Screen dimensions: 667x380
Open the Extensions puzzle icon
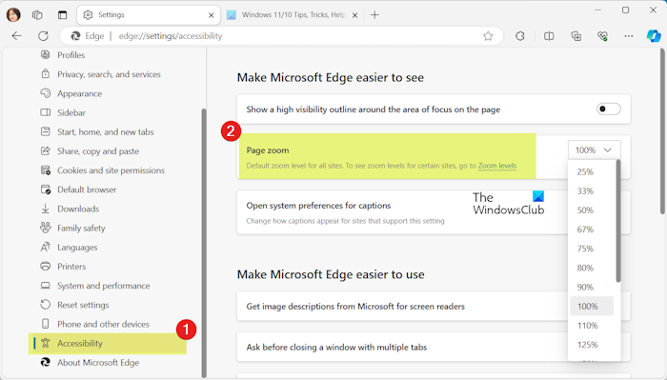520,36
